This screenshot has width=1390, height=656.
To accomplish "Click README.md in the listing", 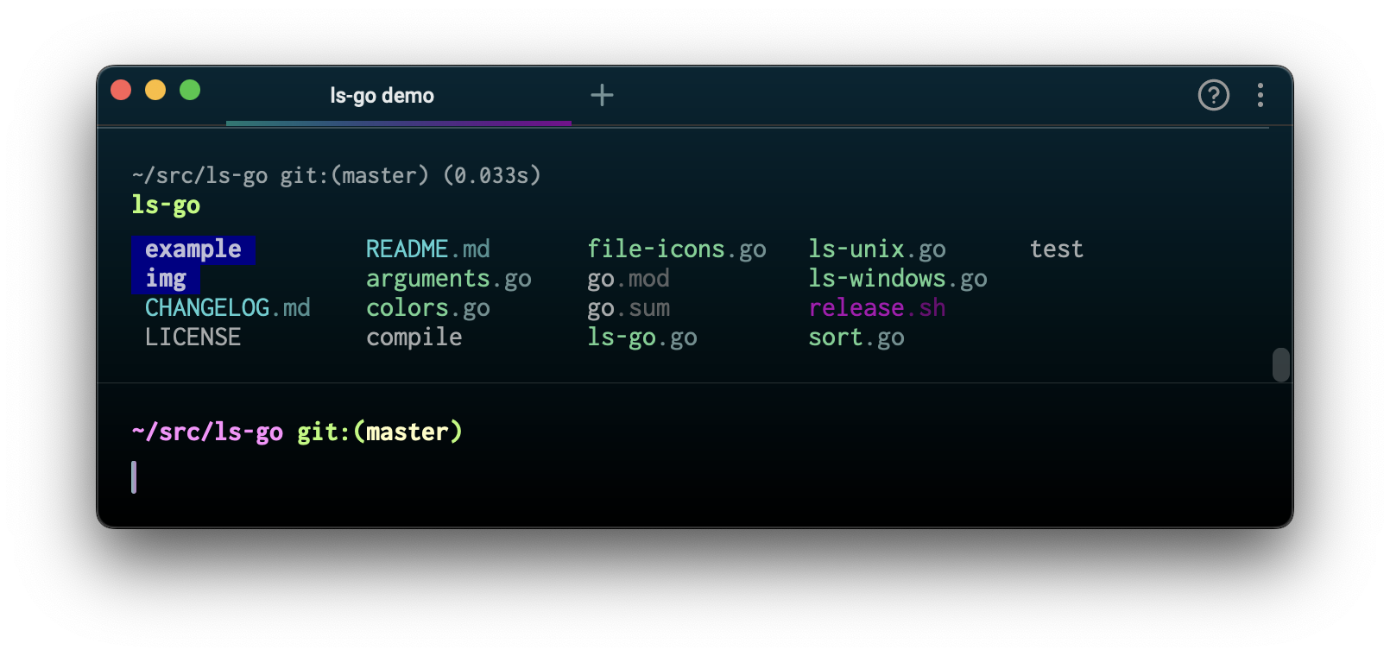I will (428, 249).
